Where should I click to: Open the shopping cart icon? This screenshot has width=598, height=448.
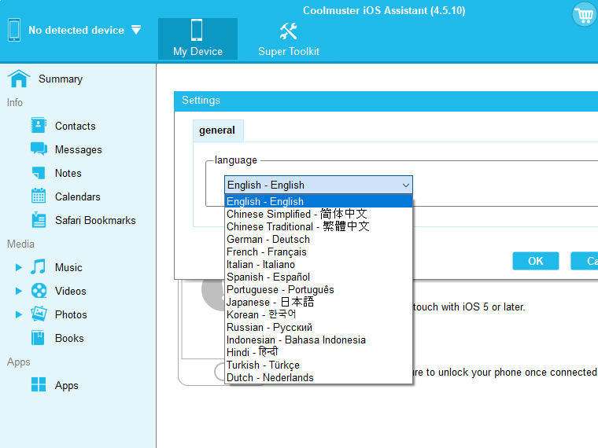coord(585,14)
